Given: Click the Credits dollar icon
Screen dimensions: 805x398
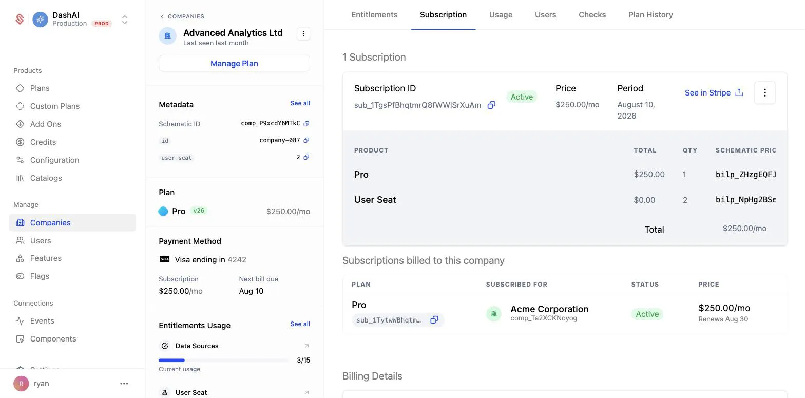Looking at the screenshot, I should click(x=20, y=142).
